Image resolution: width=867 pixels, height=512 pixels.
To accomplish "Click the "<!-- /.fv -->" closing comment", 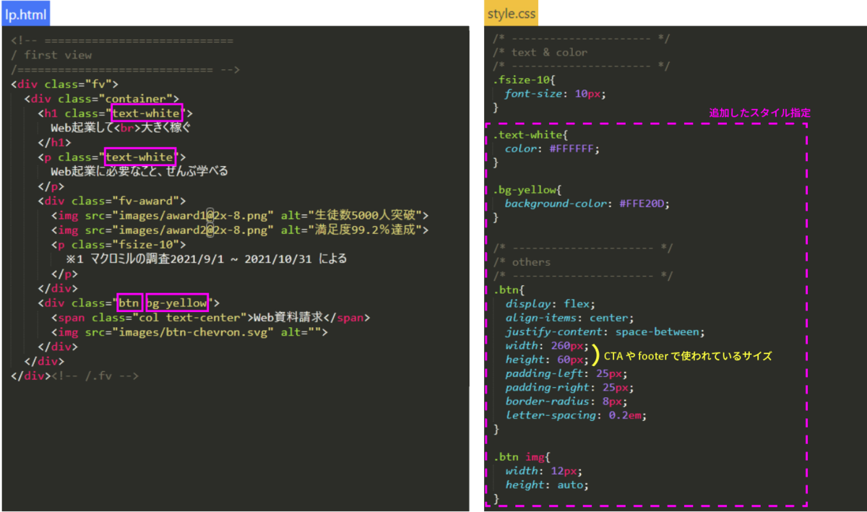I will [94, 376].
